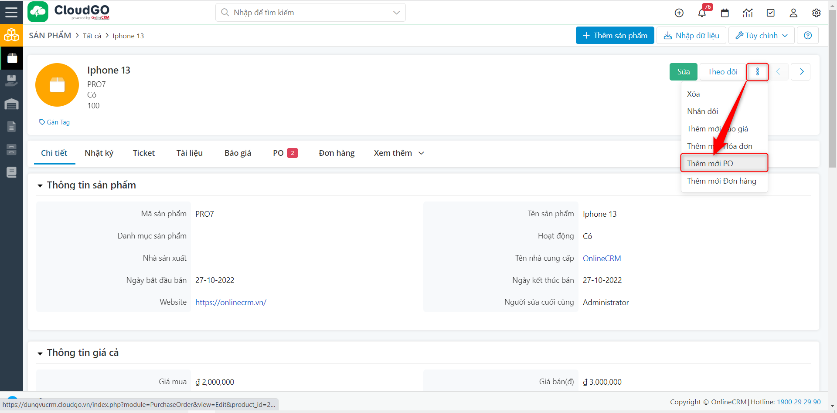837x413 pixels.
Task: Open the three-dot more actions button
Action: [758, 72]
